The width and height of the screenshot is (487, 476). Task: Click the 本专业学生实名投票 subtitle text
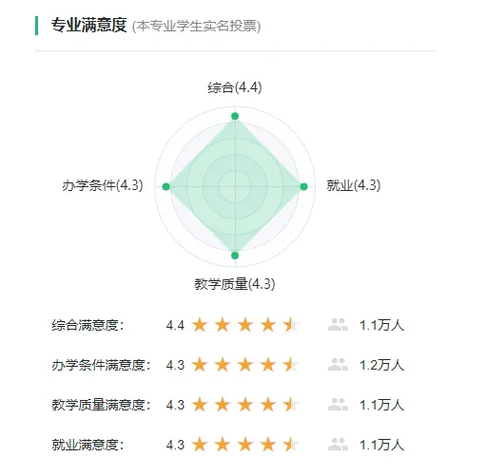point(196,26)
